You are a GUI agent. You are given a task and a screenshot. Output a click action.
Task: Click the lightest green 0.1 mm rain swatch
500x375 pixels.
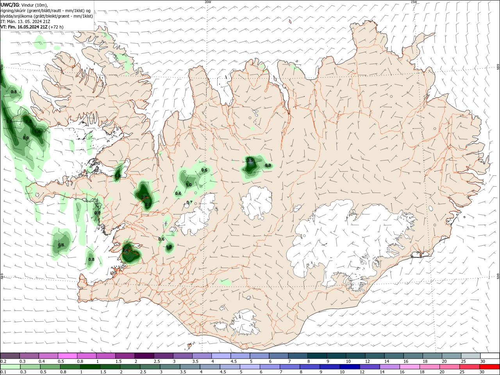coord(11,367)
